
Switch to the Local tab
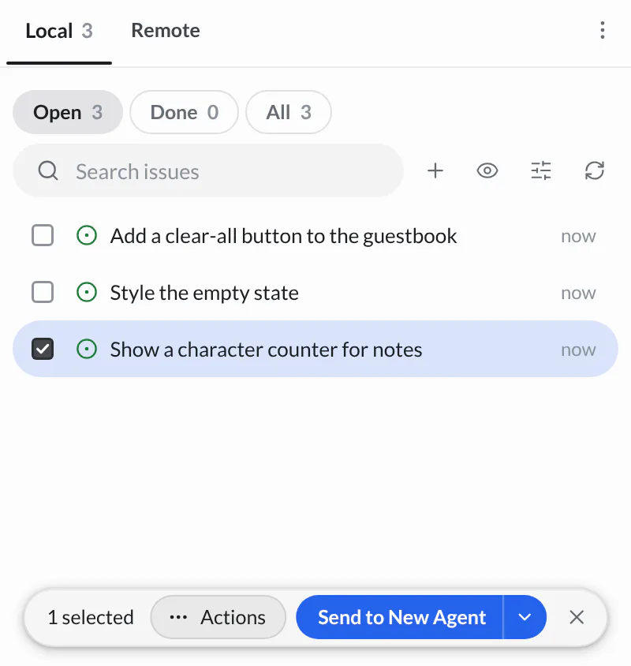[x=59, y=31]
